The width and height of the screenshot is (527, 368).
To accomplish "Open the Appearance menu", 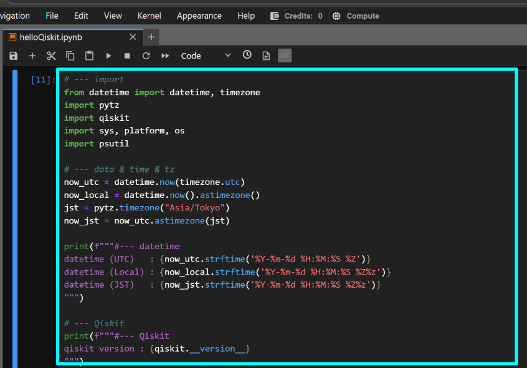I will (x=199, y=16).
